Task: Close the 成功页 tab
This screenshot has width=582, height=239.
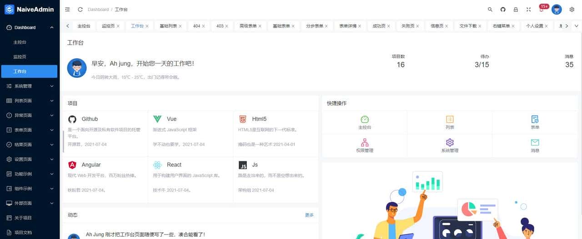Action: (388, 26)
